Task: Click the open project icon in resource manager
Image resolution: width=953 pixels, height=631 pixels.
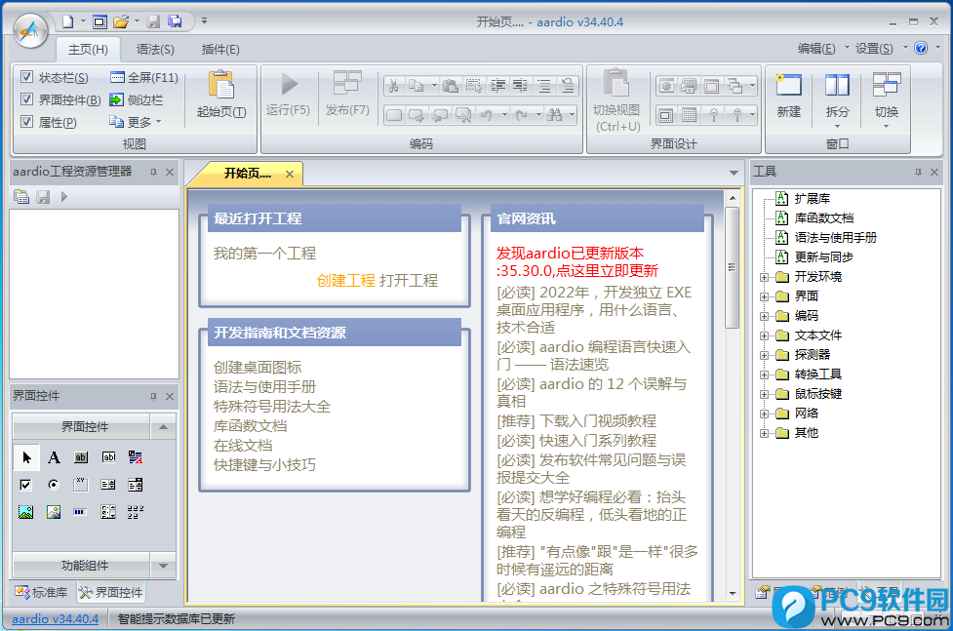Action: coord(21,197)
